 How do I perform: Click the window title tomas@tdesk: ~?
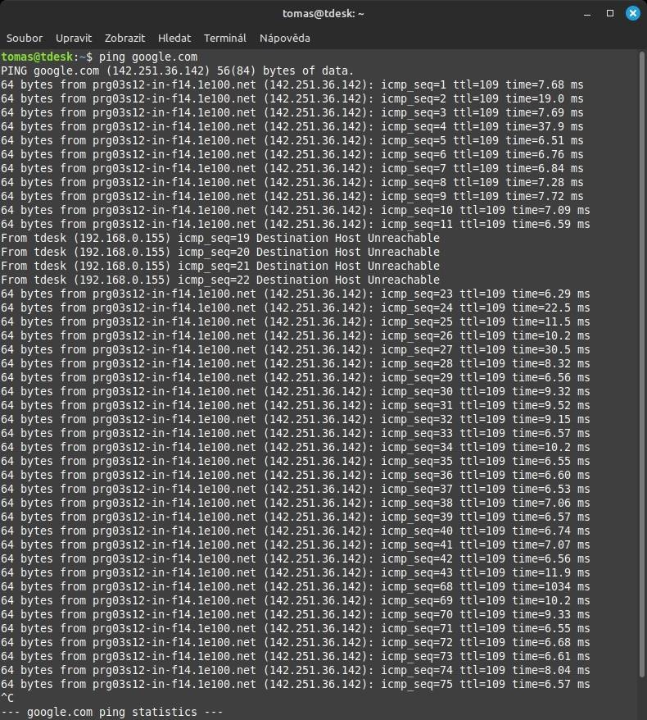tap(323, 14)
